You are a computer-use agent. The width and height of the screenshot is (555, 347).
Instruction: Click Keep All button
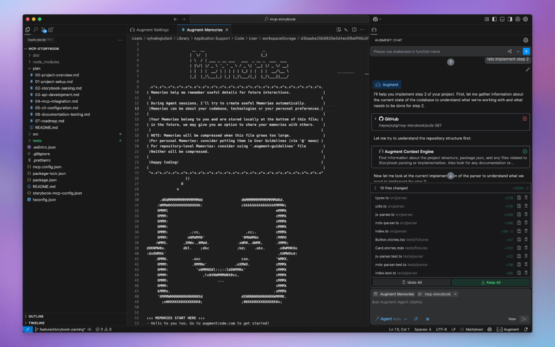(x=491, y=282)
